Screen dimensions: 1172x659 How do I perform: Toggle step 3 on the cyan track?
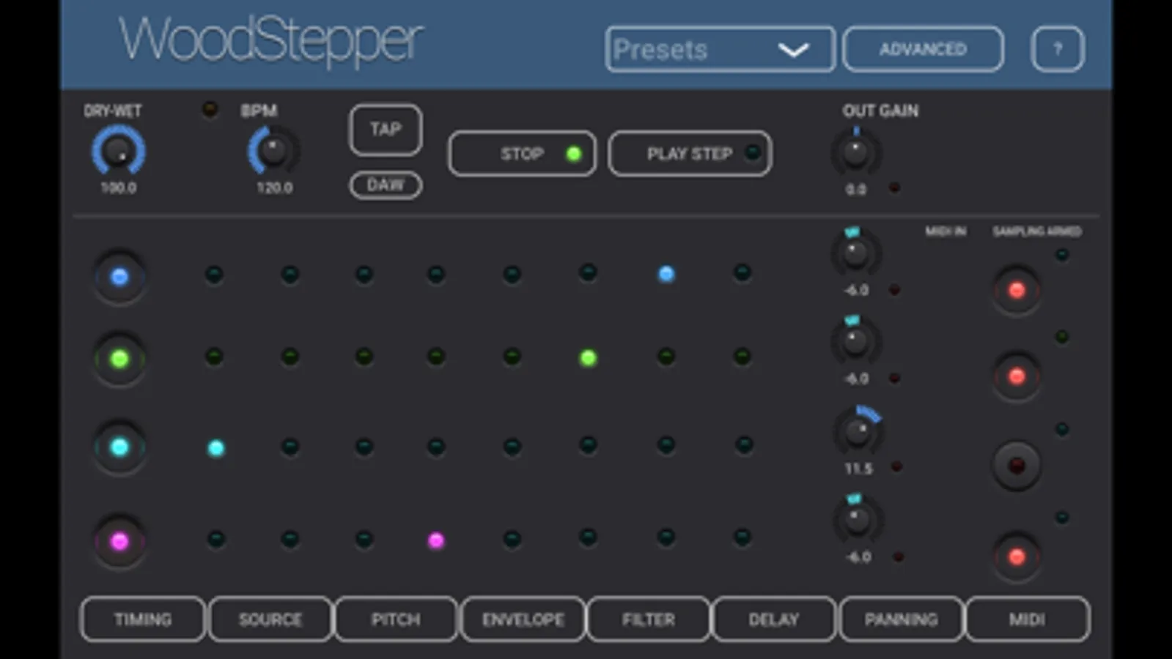[364, 447]
